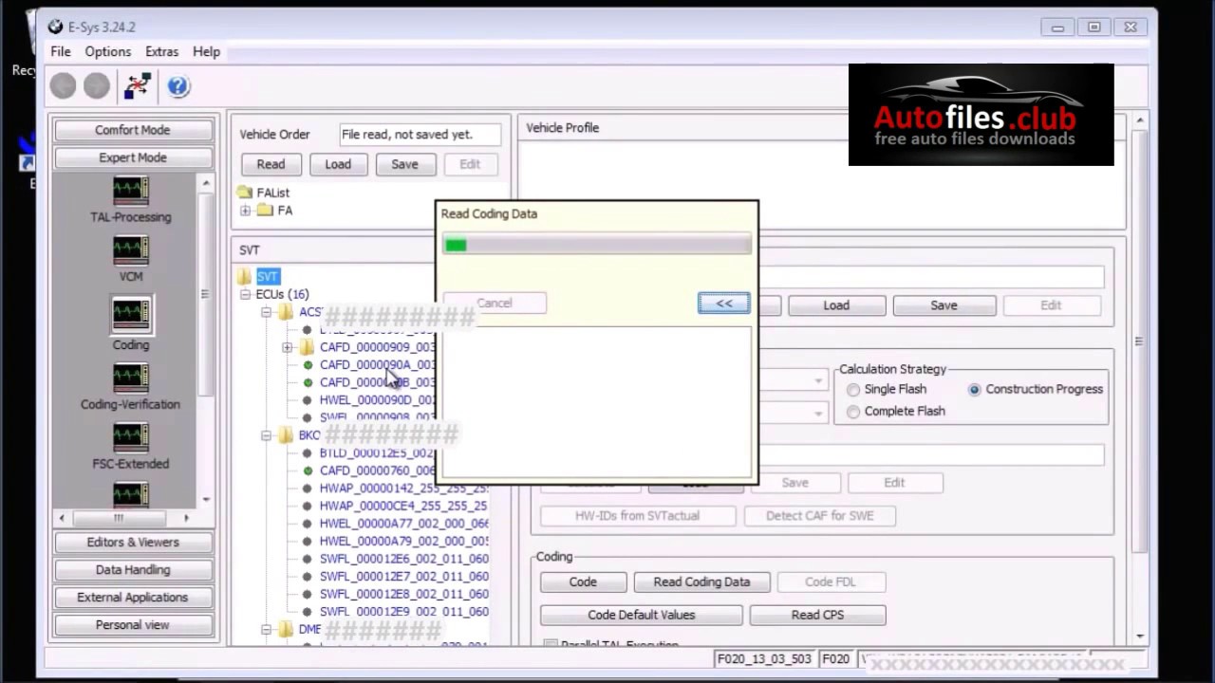Click the DME ECU folder icon

[286, 629]
